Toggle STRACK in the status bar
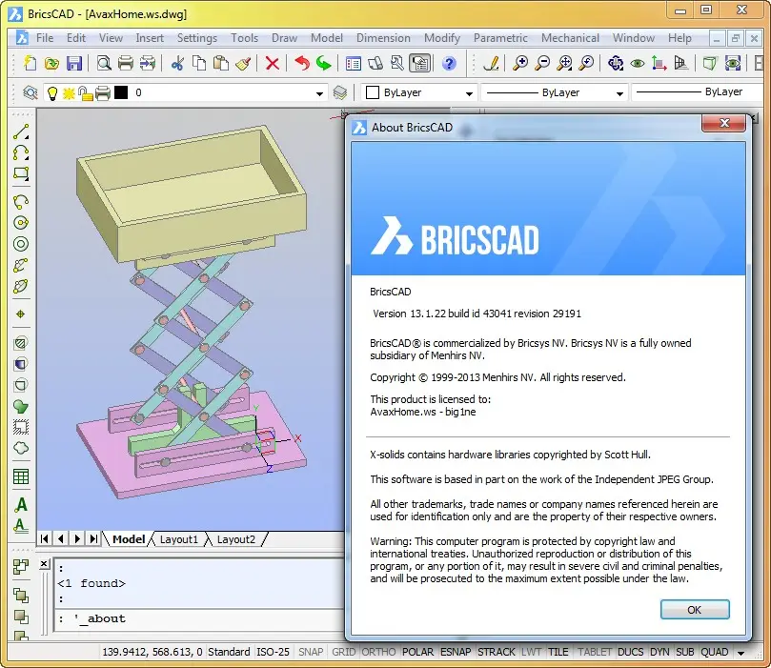Image resolution: width=771 pixels, height=668 pixels. pos(497,652)
